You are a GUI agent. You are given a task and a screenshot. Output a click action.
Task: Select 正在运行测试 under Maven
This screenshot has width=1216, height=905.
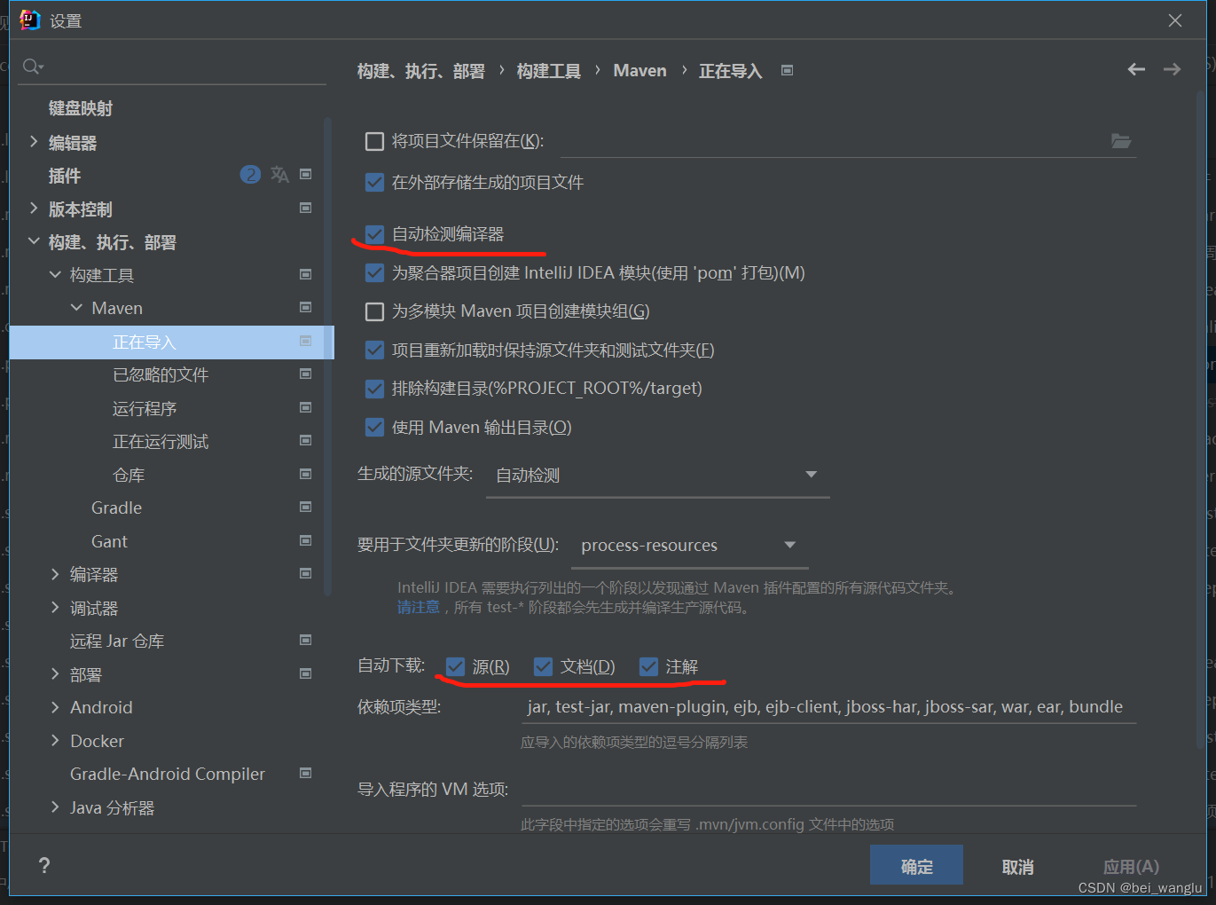tap(161, 441)
